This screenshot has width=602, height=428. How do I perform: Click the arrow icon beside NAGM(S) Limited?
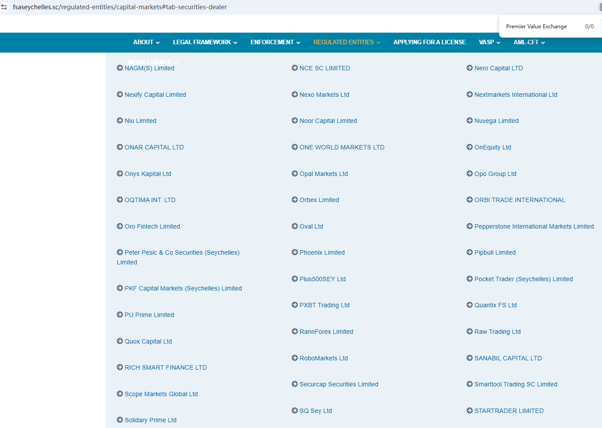pos(120,68)
